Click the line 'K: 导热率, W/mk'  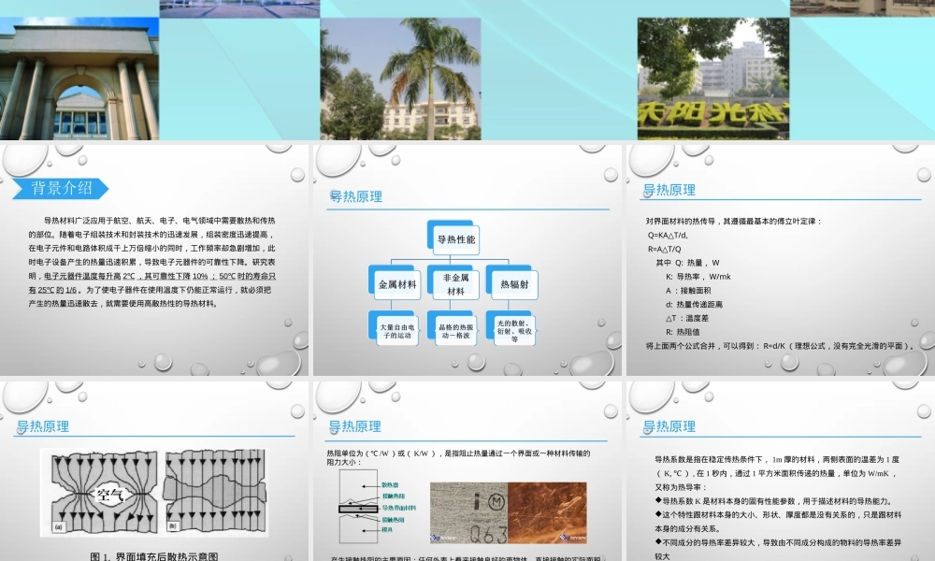click(698, 277)
